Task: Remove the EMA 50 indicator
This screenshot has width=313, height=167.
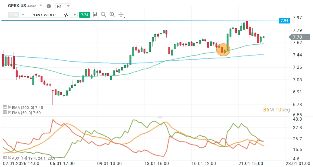Action: point(9,112)
